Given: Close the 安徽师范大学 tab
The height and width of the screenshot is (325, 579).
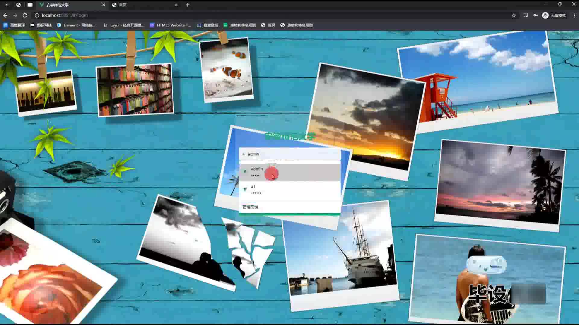Looking at the screenshot, I should 104,5.
